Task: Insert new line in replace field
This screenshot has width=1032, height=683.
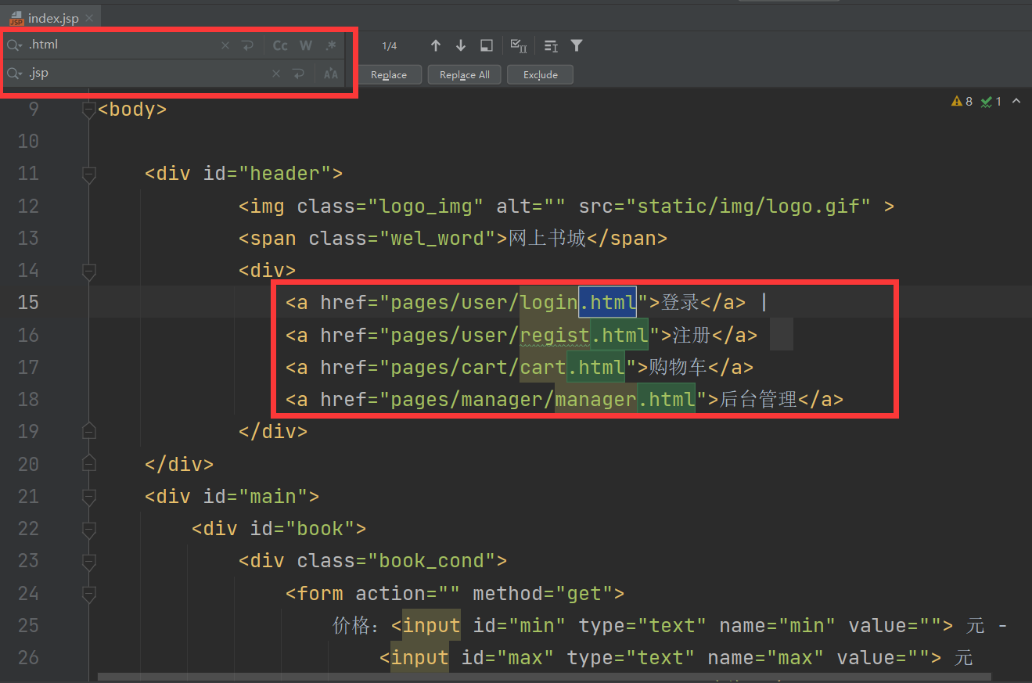Action: [298, 74]
